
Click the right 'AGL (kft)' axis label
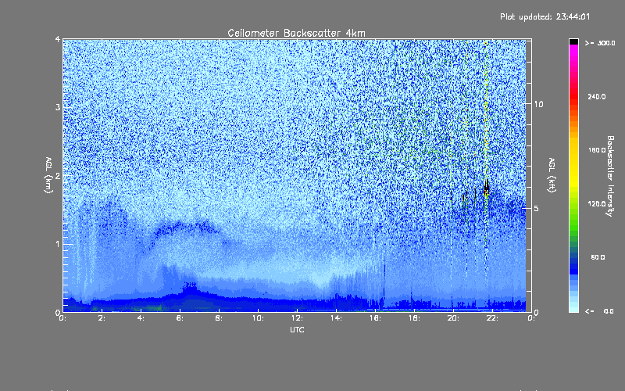(x=552, y=175)
